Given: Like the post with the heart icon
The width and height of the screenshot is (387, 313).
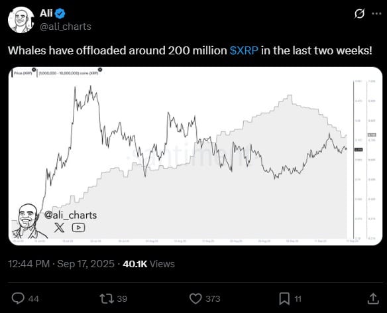Looking at the screenshot, I should (x=195, y=298).
